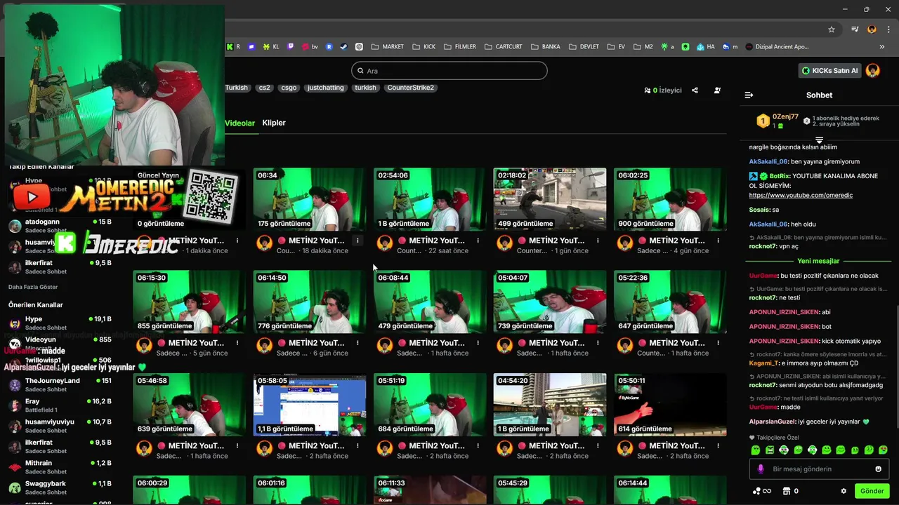Open browser media control icon

pyautogui.click(x=855, y=29)
